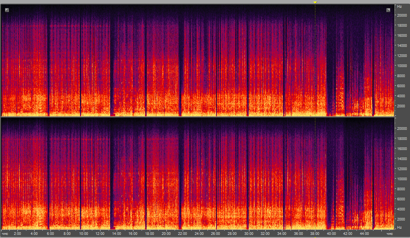Click 10000 on the upper channel frequency scale
Screen dimensions: 410x238
click(402, 66)
